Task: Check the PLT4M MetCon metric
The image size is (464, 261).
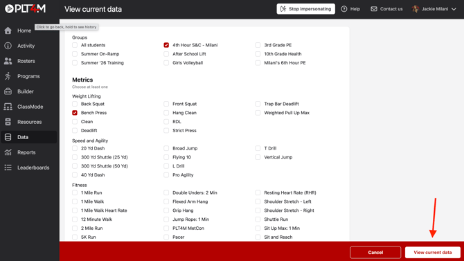Action: point(166,228)
